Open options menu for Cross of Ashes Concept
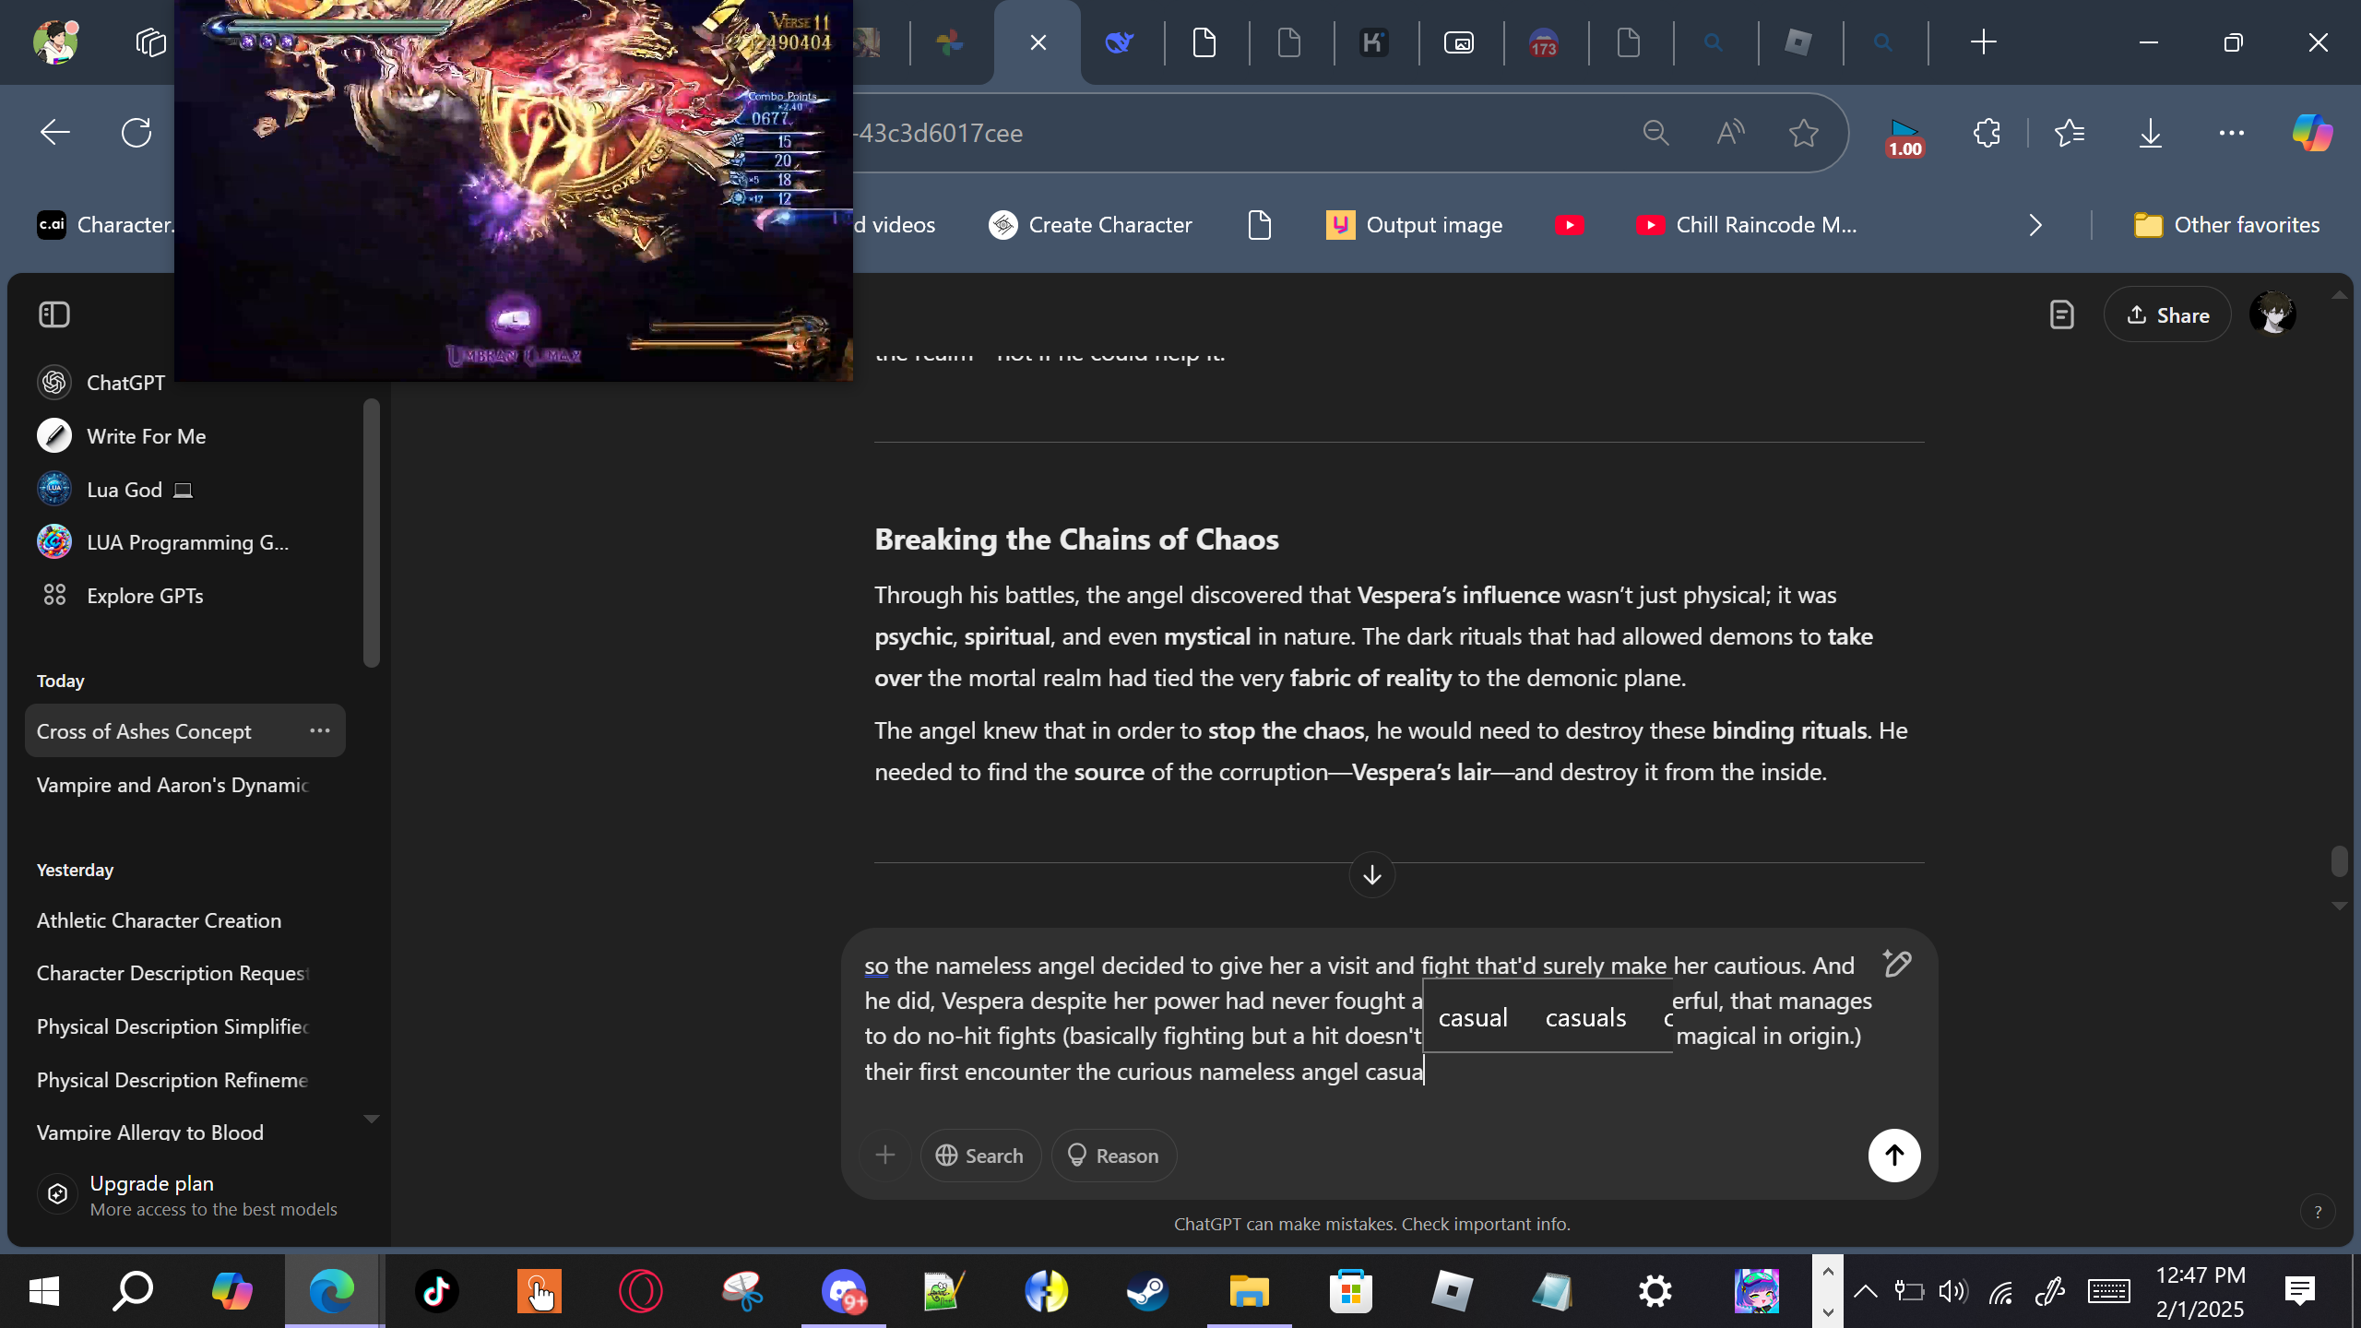The width and height of the screenshot is (2361, 1328). click(x=319, y=730)
